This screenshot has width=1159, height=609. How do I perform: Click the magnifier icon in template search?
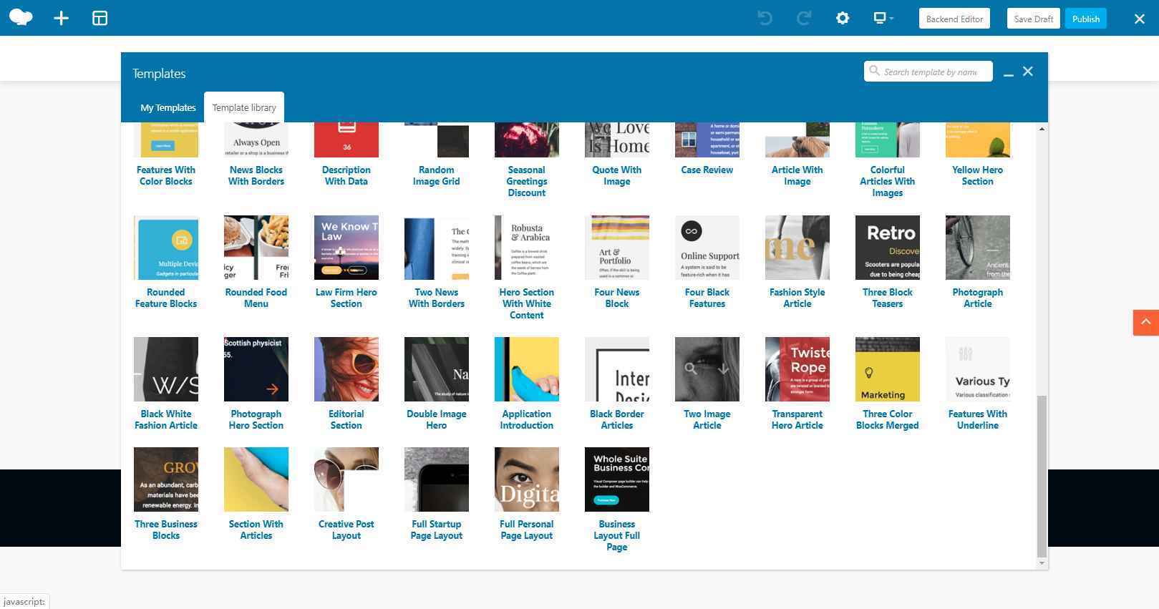874,71
